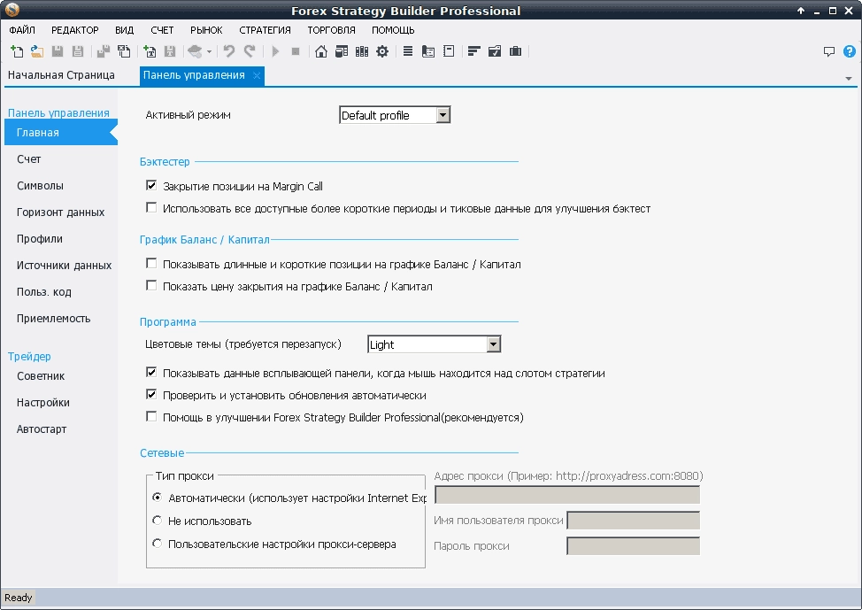Open the cloud icon dropdown arrow
Screen dimensions: 862x610
pyautogui.click(x=209, y=51)
